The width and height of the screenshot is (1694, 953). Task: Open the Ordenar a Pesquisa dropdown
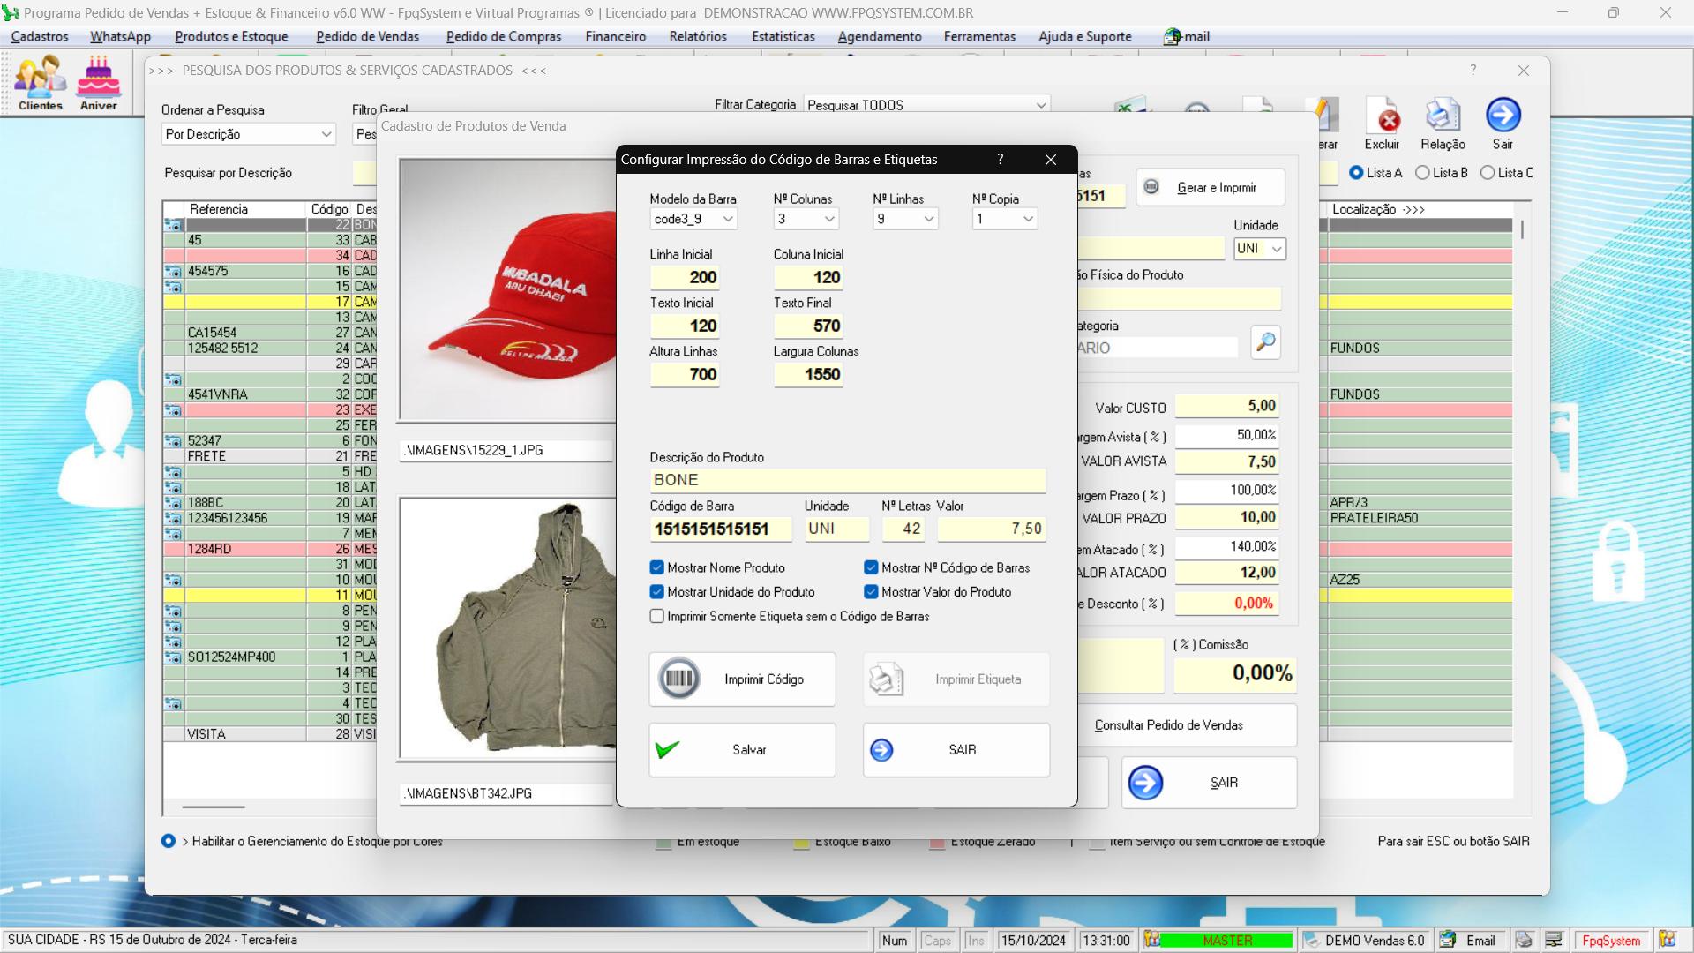pos(249,134)
